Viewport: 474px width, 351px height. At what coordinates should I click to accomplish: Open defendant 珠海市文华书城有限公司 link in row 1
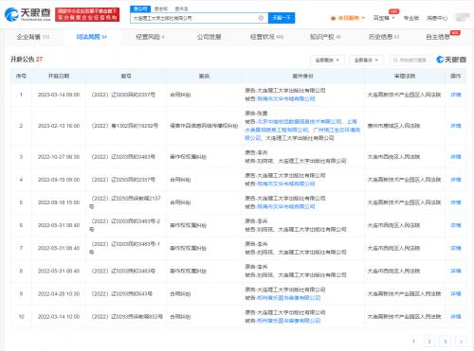pyautogui.click(x=286, y=98)
